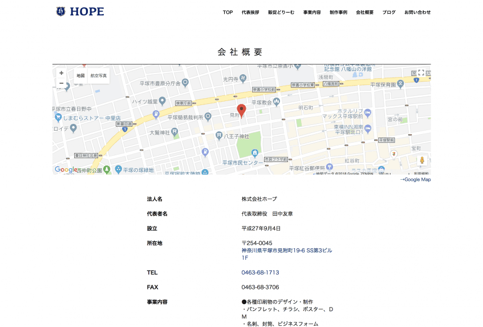The height and width of the screenshot is (327, 483).
Task: Click the 平塚市民センター map icon
Action: pos(254,152)
